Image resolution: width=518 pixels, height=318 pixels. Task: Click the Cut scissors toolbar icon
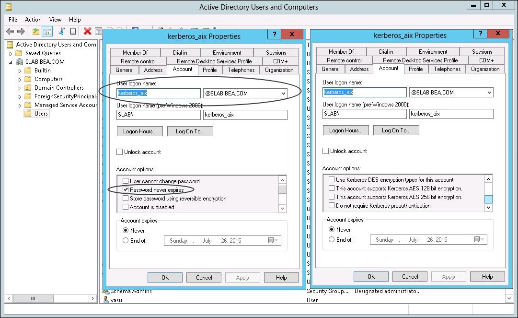(62, 31)
